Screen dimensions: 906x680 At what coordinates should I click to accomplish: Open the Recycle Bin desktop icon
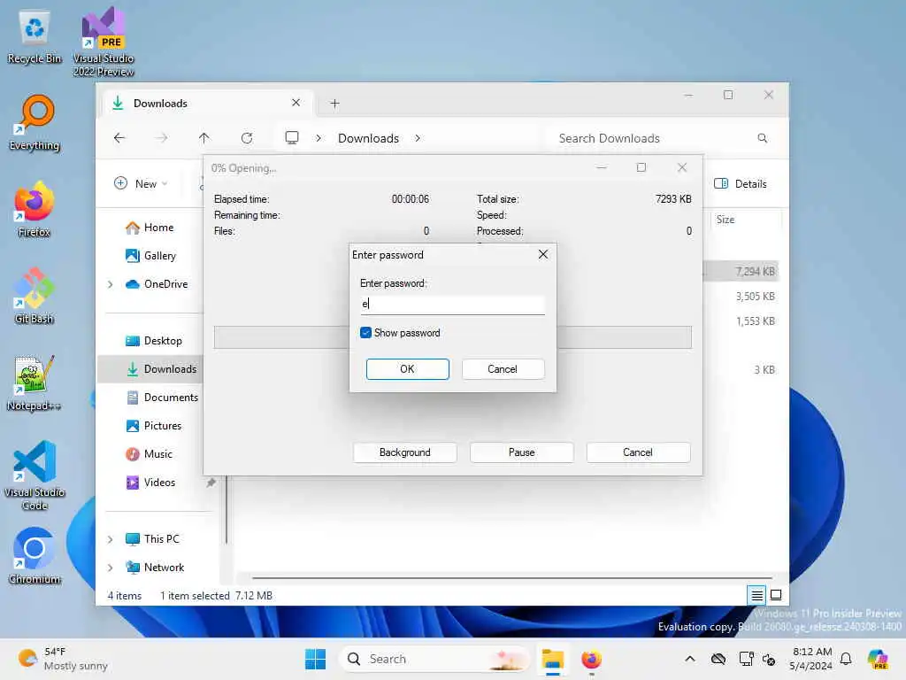coord(35,37)
